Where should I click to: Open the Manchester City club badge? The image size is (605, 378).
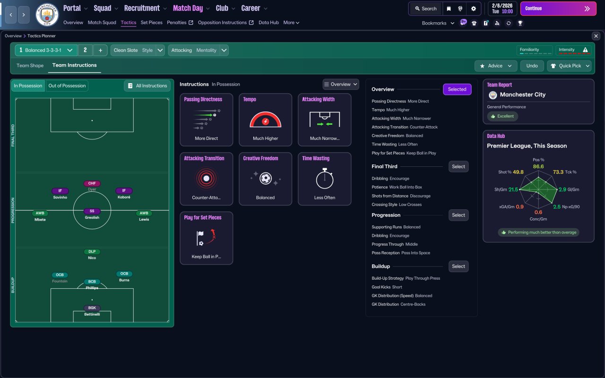[47, 15]
